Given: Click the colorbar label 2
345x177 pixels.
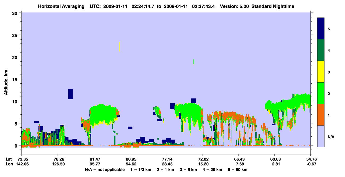Looking at the screenshot, I should click(x=329, y=94).
